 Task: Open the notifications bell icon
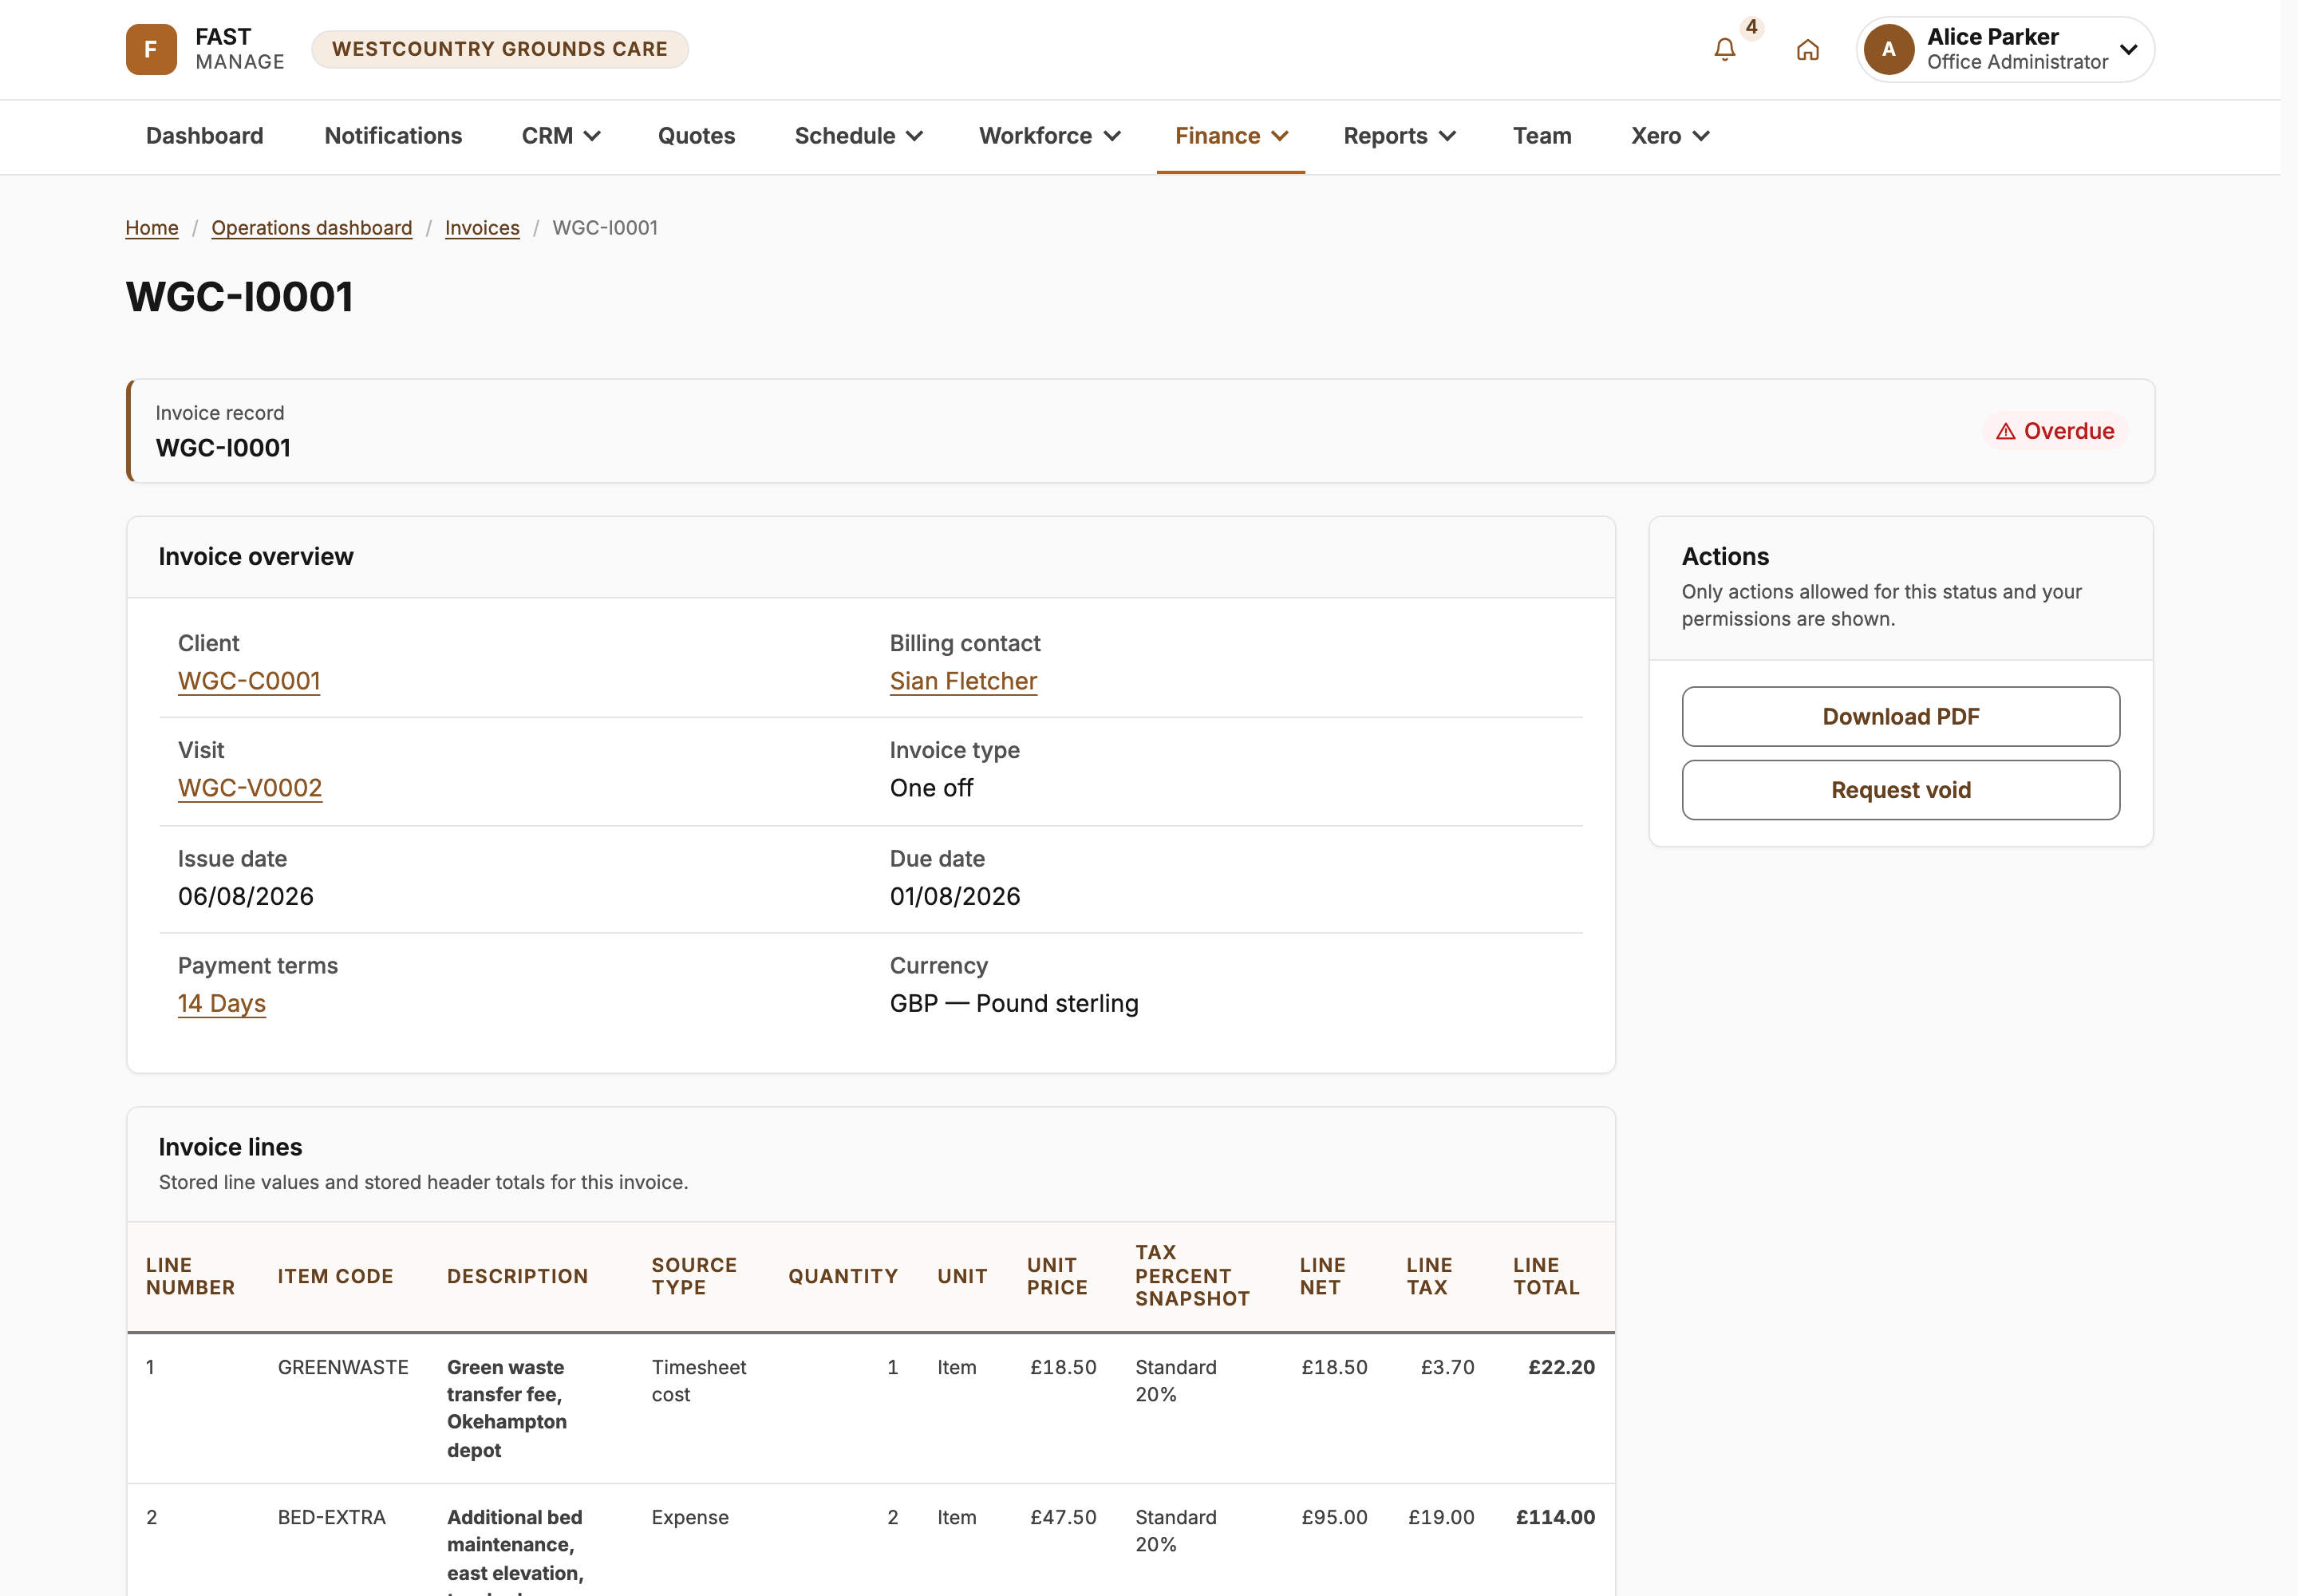tap(1724, 49)
